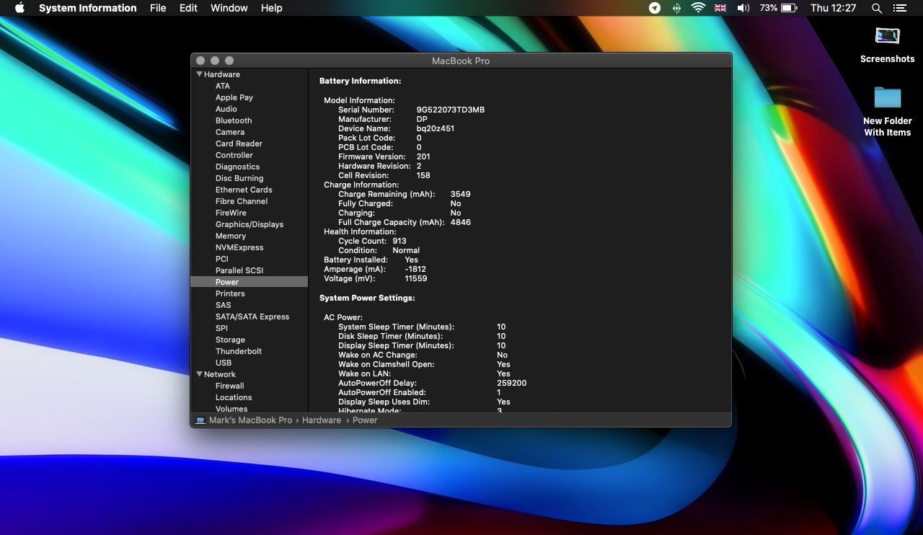The height and width of the screenshot is (535, 923).
Task: Click Full Charge Capacity value 4846
Action: click(461, 222)
